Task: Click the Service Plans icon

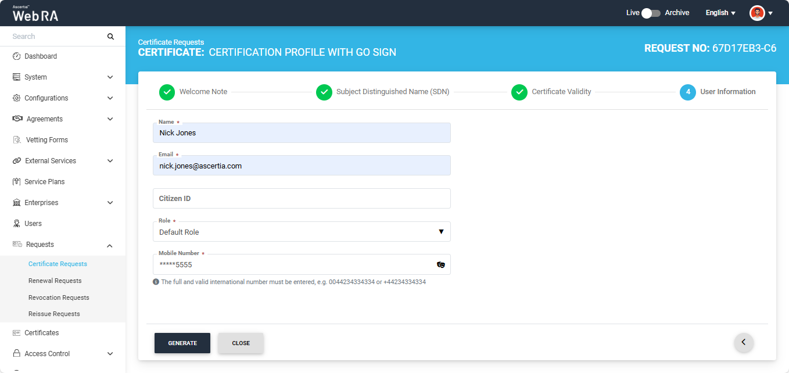Action: click(16, 182)
